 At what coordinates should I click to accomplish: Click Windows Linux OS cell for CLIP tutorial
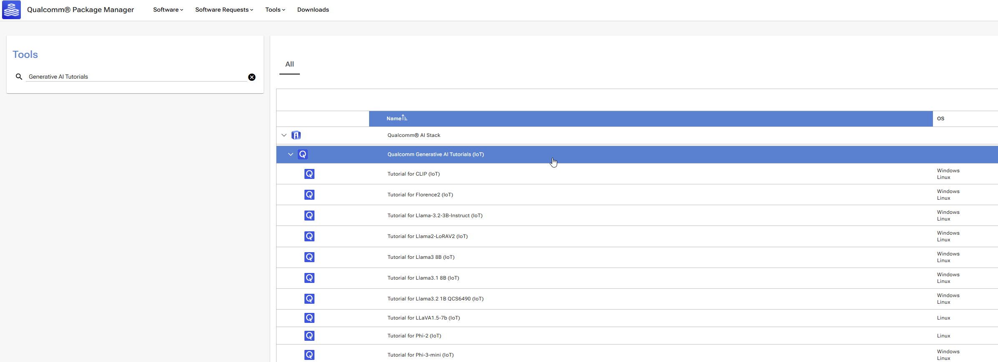[x=948, y=174]
